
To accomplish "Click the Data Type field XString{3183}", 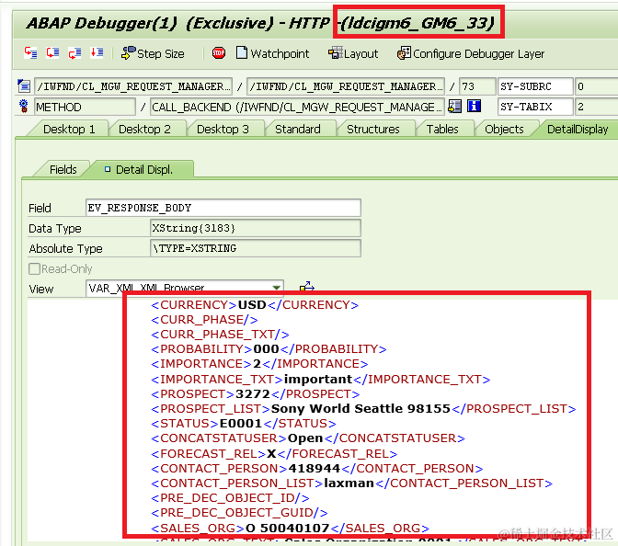I will [x=256, y=228].
